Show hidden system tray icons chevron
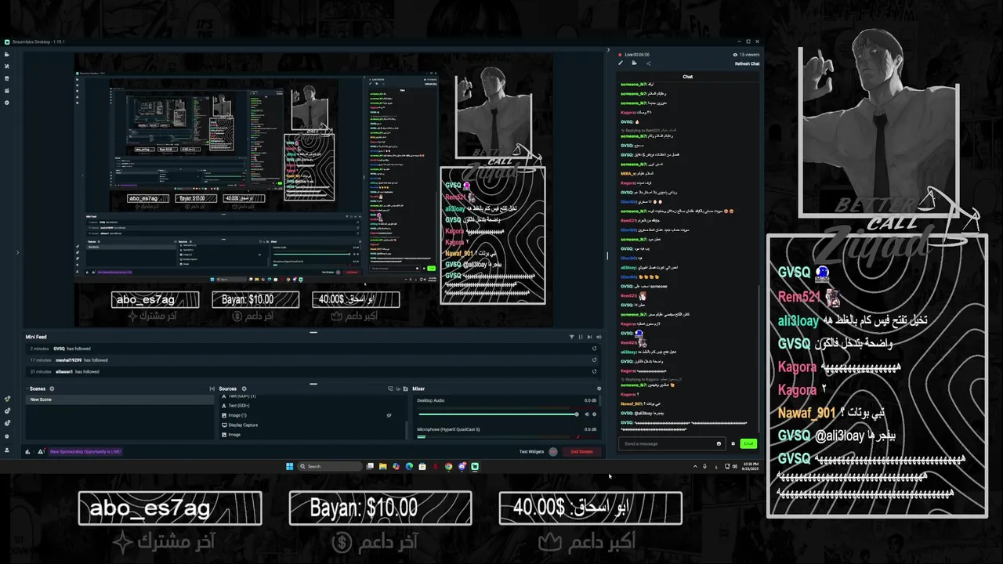The width and height of the screenshot is (1003, 564). coord(695,467)
